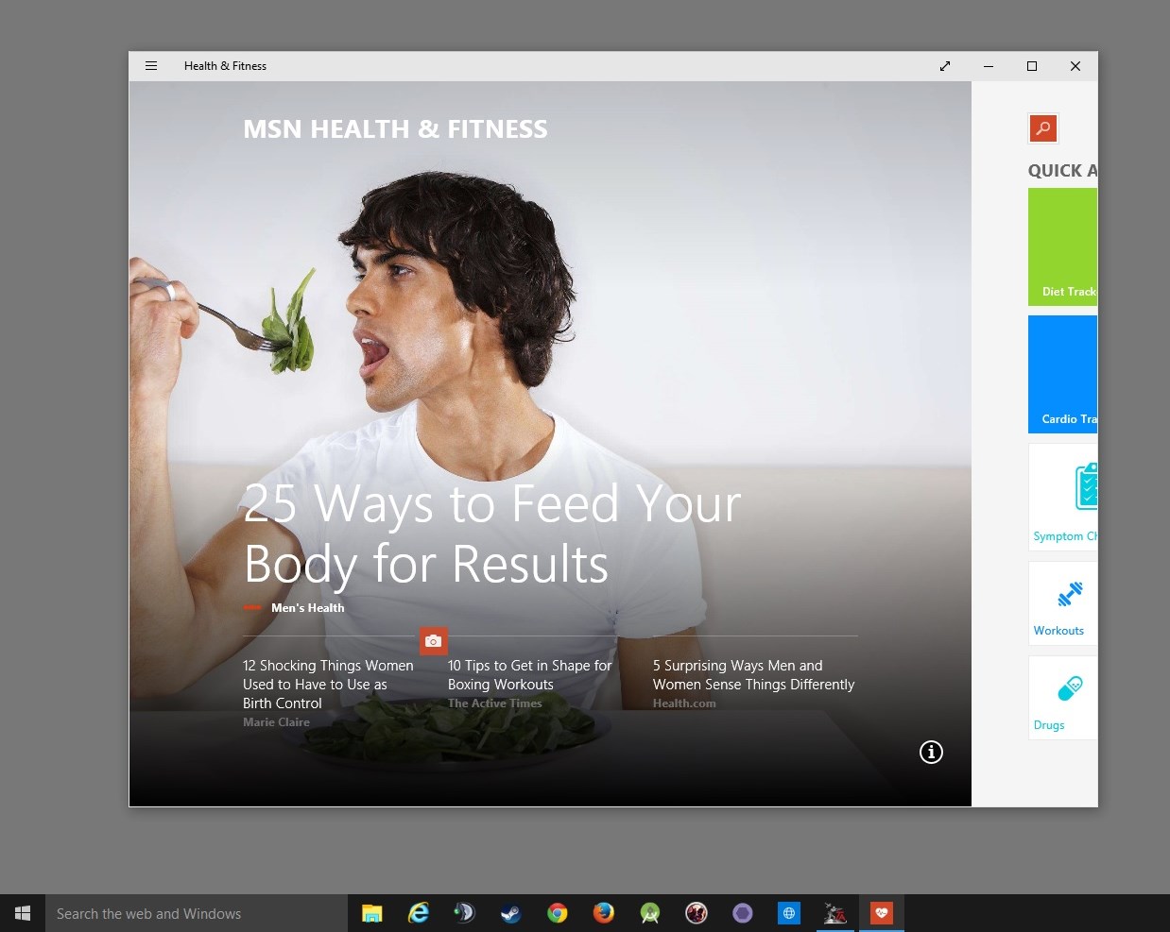Screen dimensions: 1170x932
Task: Open the hamburger navigation menu
Action: click(150, 66)
